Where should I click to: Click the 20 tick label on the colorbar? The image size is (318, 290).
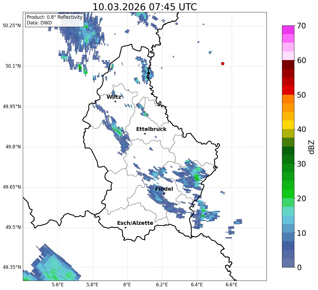[301, 199]
